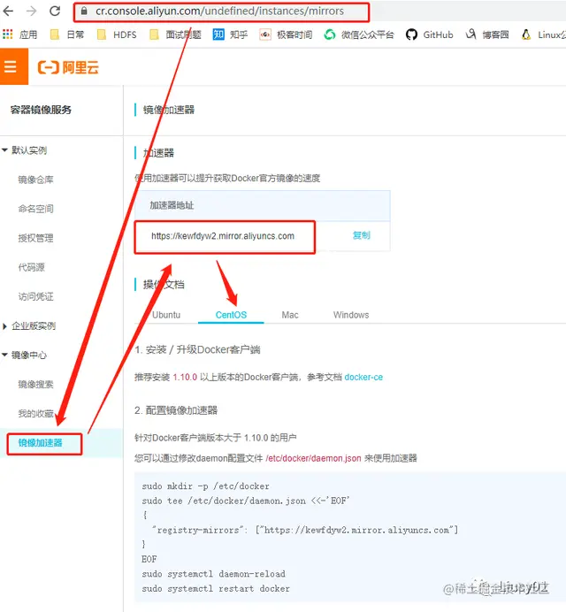Open 镜像仓库 in the sidebar

pyautogui.click(x=35, y=180)
